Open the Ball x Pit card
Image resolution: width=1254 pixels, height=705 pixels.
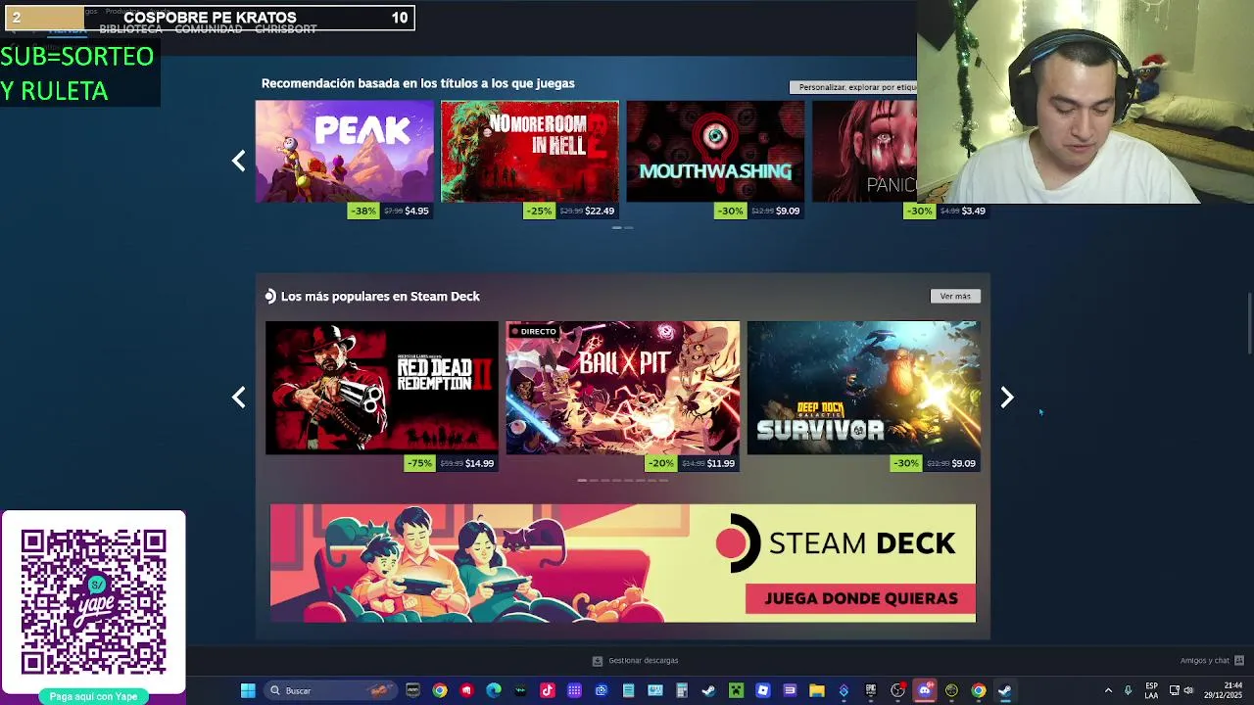[622, 388]
